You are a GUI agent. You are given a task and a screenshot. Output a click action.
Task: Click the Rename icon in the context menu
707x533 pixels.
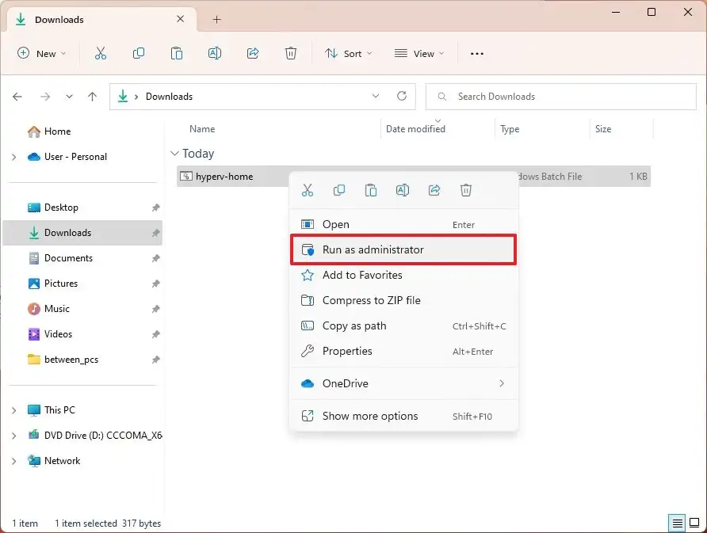coord(403,190)
